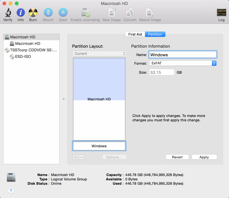
Task: Click the Enable Journaling icon
Action: [x=86, y=13]
